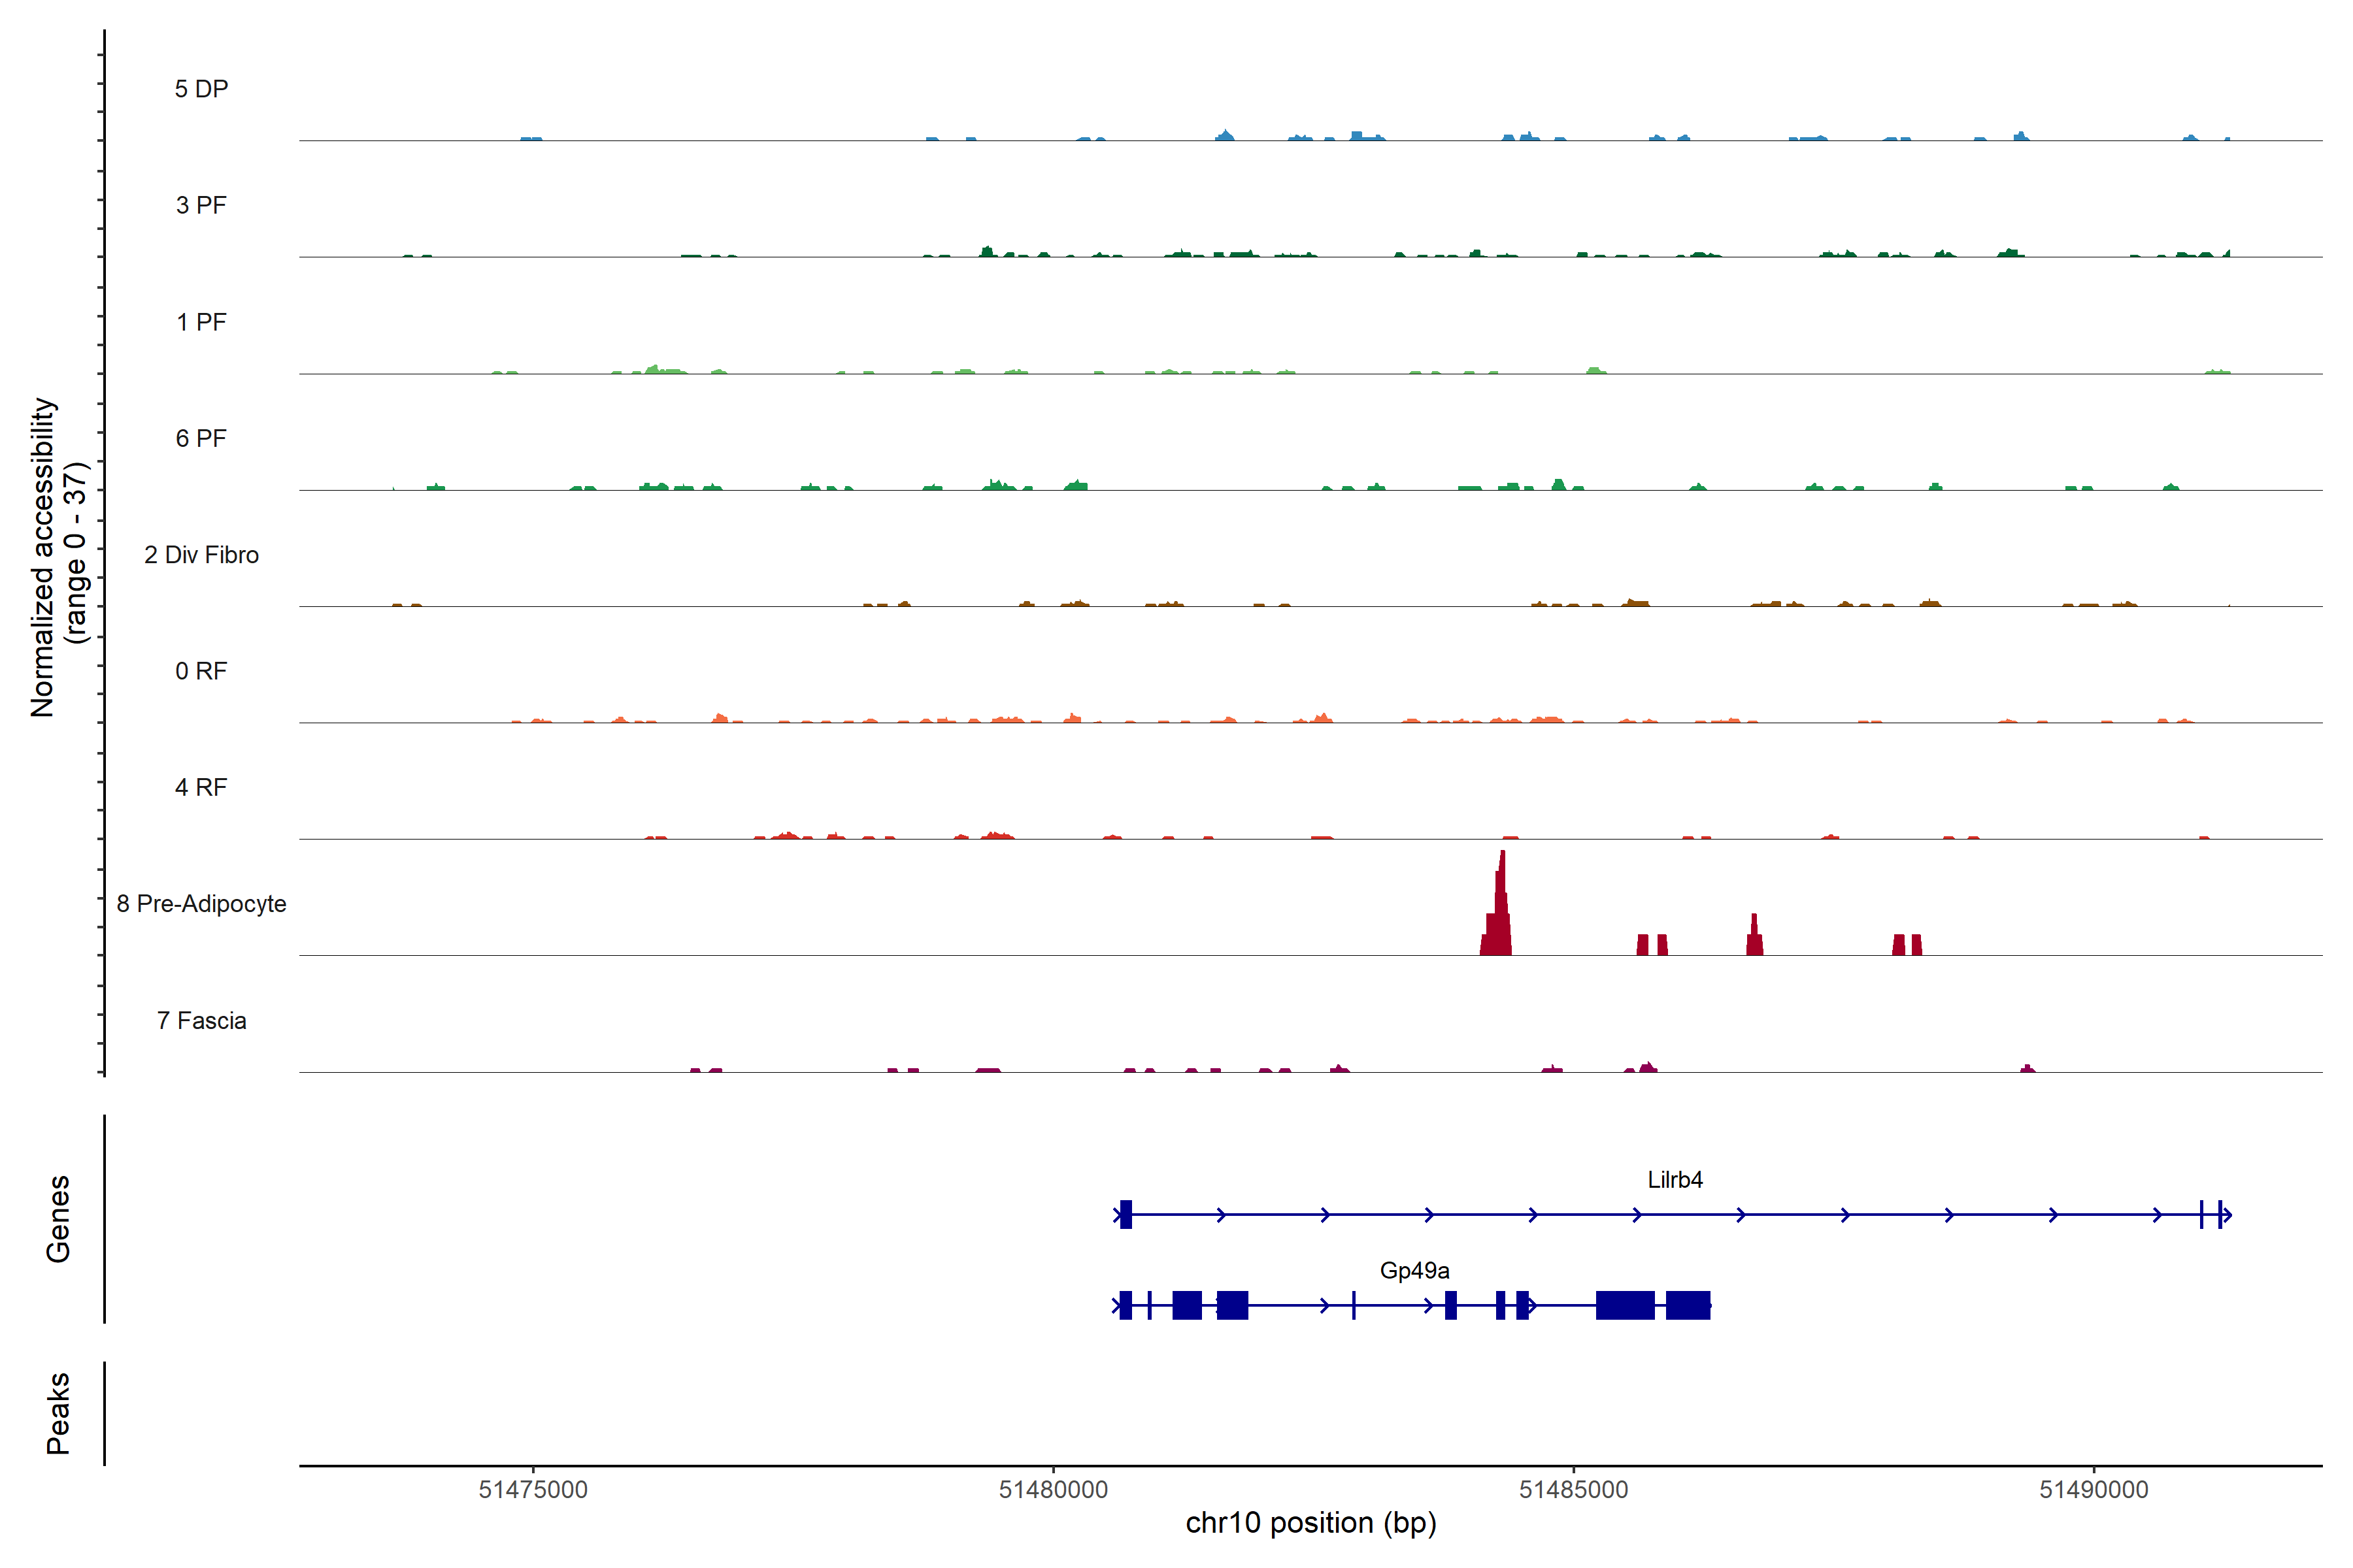Click the Lilrb4 gene label
Screen dimensions: 2353x1568
(x=1675, y=1180)
